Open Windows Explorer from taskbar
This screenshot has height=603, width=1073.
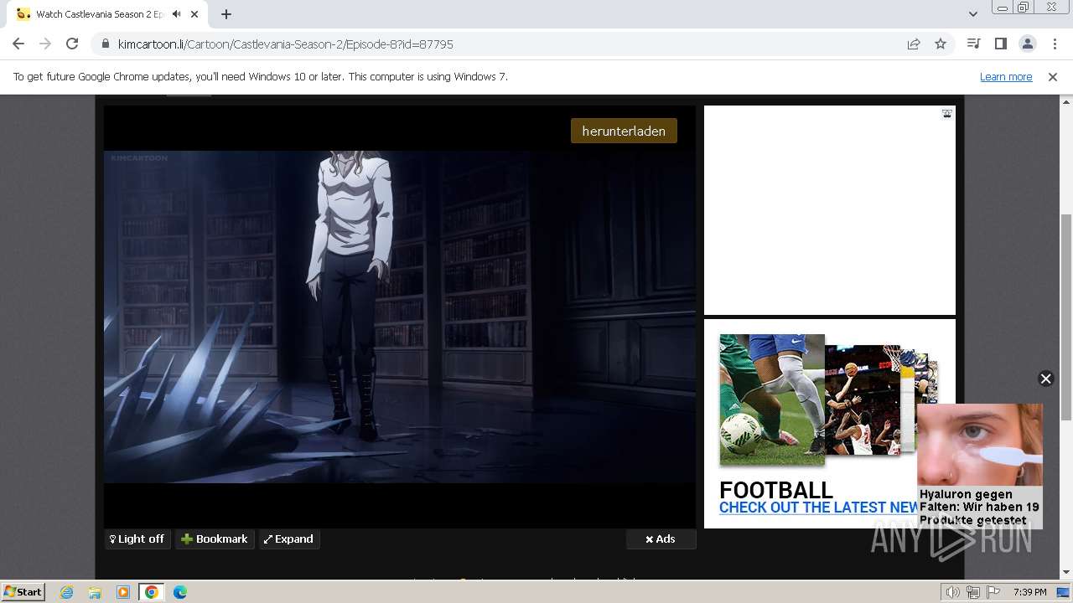(x=95, y=592)
